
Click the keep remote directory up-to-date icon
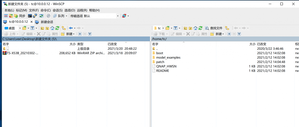(41, 16)
